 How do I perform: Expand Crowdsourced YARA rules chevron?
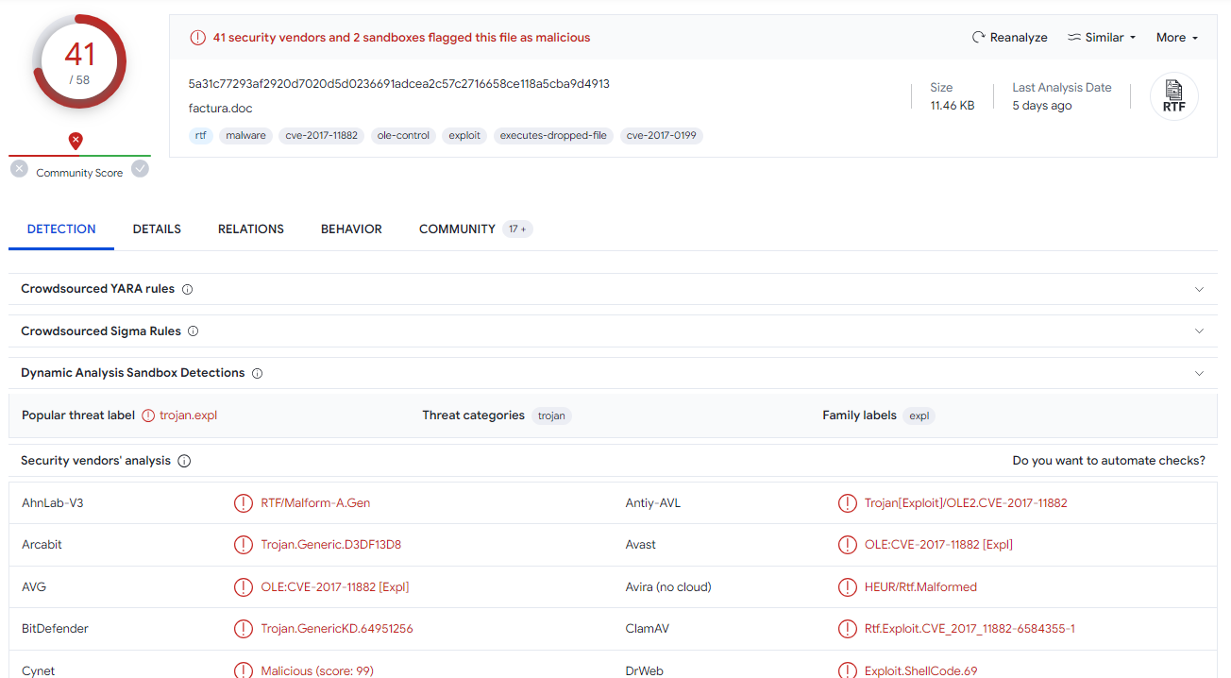point(1200,289)
